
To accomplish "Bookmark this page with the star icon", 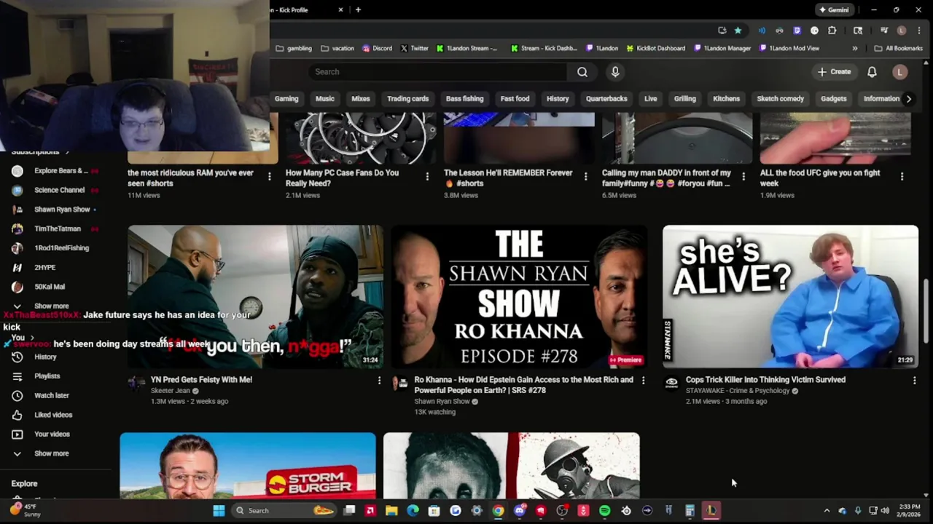I will [x=738, y=31].
